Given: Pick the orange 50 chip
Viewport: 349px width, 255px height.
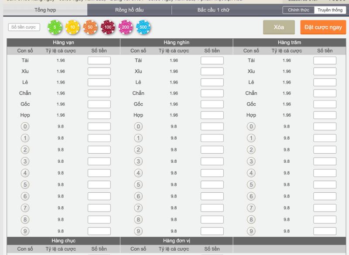Looking at the screenshot, I should pos(90,27).
